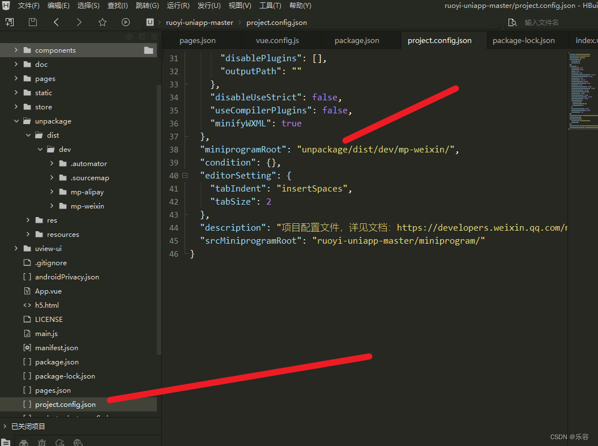The image size is (598, 446).
Task: Collapse the unpackage folder
Action: tap(16, 121)
